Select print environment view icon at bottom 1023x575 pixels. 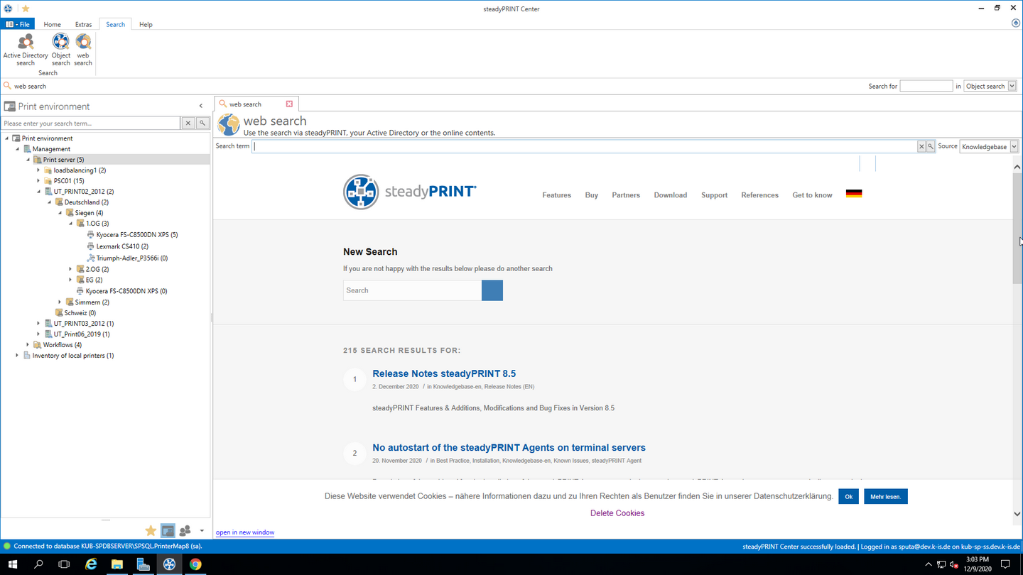click(168, 530)
